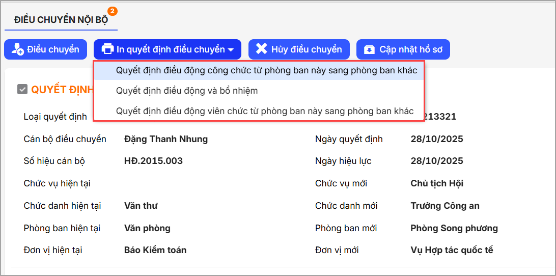The width and height of the screenshot is (556, 276).
Task: Click the printer icon for printing decisions
Action: click(x=107, y=49)
